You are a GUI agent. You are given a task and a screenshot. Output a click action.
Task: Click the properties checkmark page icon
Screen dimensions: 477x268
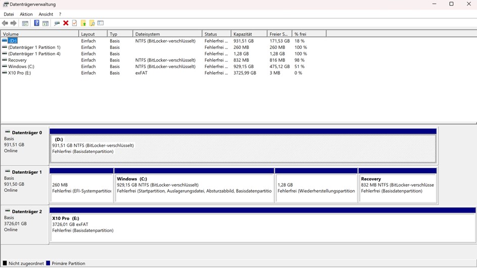75,23
